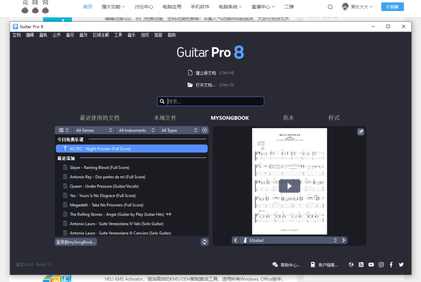Open the 文档 menu in Guitar Pro
This screenshot has width=421, height=282.
click(16, 35)
